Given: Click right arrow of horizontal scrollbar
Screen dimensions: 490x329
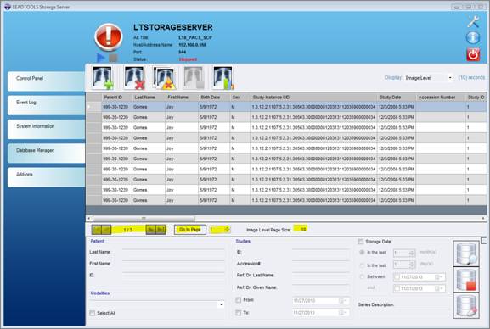Looking at the screenshot, I should [x=483, y=218].
